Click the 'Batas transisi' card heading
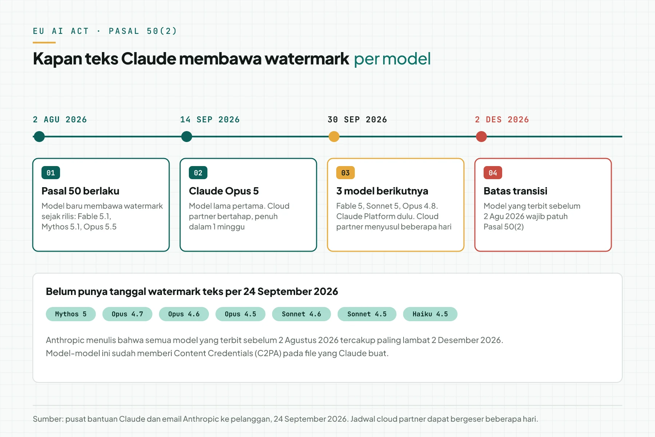Screen dimensions: 655x437 click(x=516, y=191)
